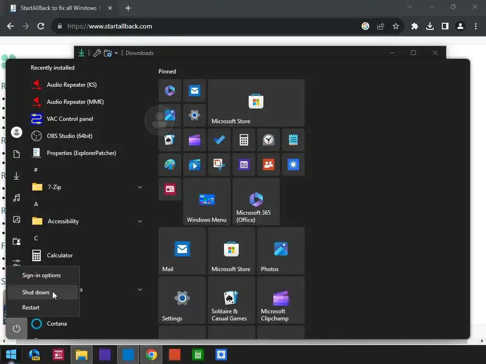This screenshot has width=486, height=364.
Task: Open the Paint palette pinned tile
Action: (x=170, y=164)
